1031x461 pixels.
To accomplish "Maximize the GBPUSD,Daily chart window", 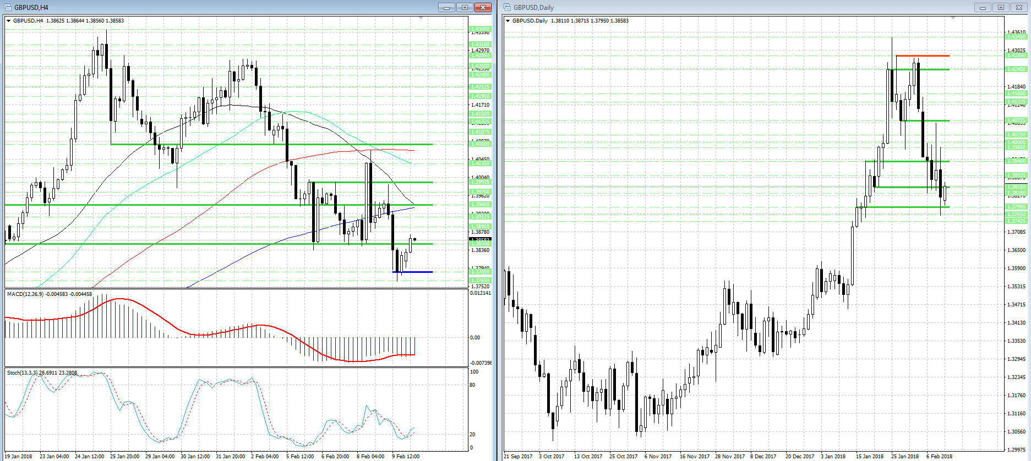I will 1001,7.
